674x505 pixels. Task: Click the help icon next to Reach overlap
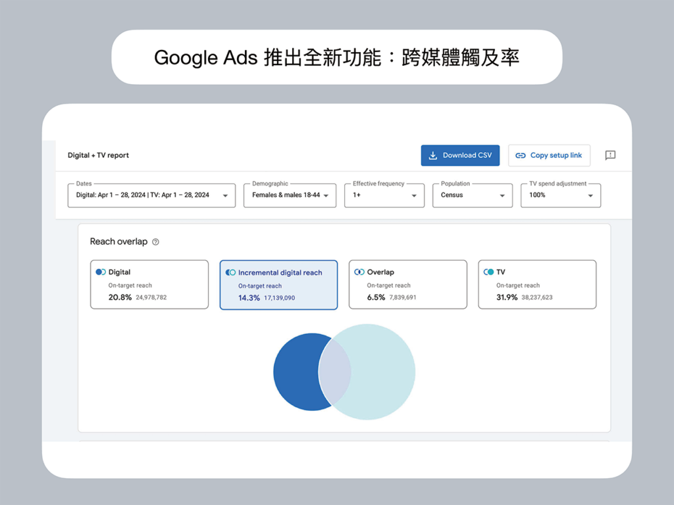[155, 242]
